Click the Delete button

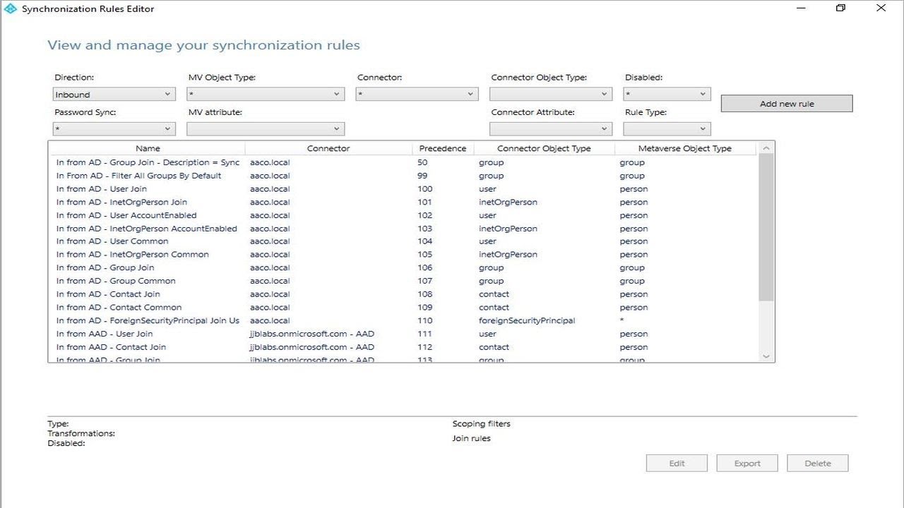(818, 464)
